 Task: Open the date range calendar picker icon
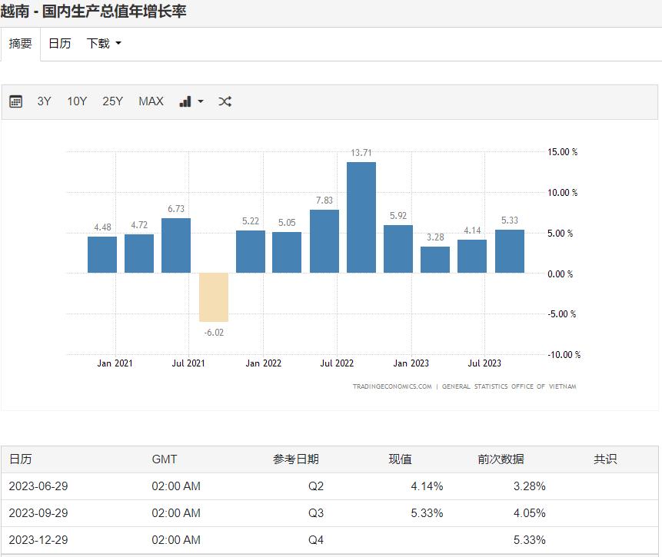click(x=15, y=101)
